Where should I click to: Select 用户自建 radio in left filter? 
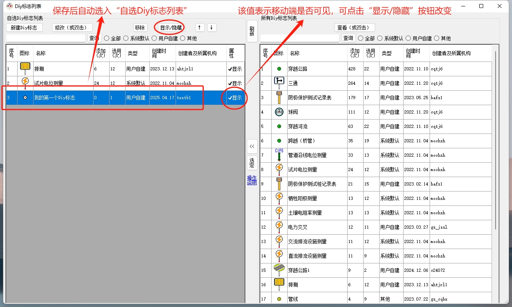click(154, 38)
